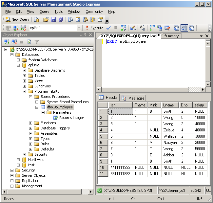Open the active document tabs dropdown arrow
213x203 pixels.
[x=201, y=36]
